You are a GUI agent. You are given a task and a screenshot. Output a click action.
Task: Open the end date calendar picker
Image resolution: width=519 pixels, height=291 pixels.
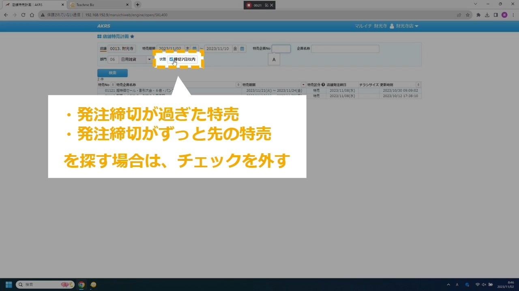242,49
